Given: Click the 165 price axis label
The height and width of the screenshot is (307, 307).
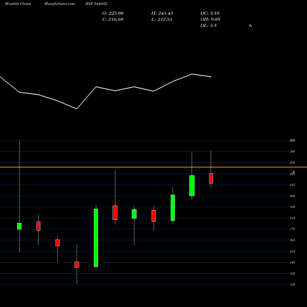Looking at the screenshot, I should click(x=292, y=240).
